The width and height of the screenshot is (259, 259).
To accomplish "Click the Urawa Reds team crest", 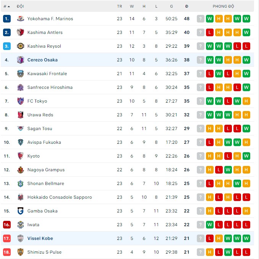I will [21, 115].
